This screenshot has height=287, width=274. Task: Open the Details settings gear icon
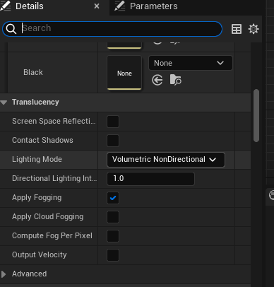[254, 29]
